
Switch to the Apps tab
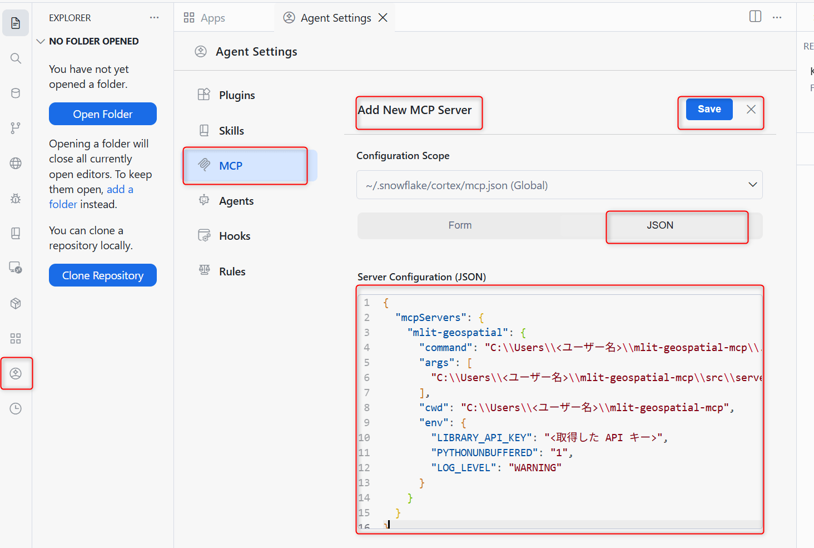click(205, 18)
